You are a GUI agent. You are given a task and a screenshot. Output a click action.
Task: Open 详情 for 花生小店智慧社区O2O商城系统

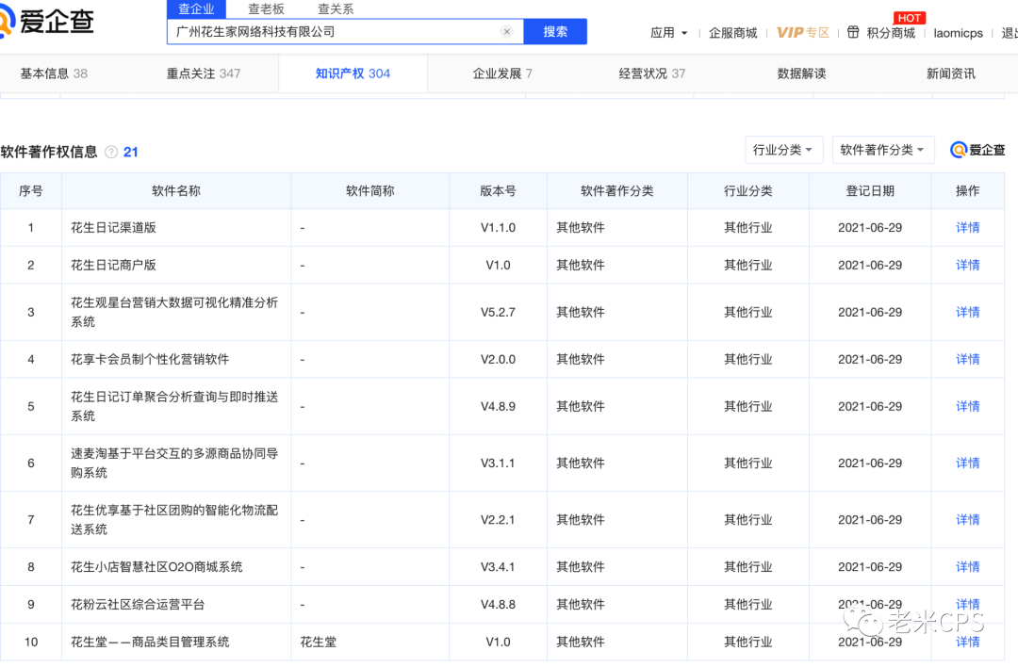pos(967,567)
